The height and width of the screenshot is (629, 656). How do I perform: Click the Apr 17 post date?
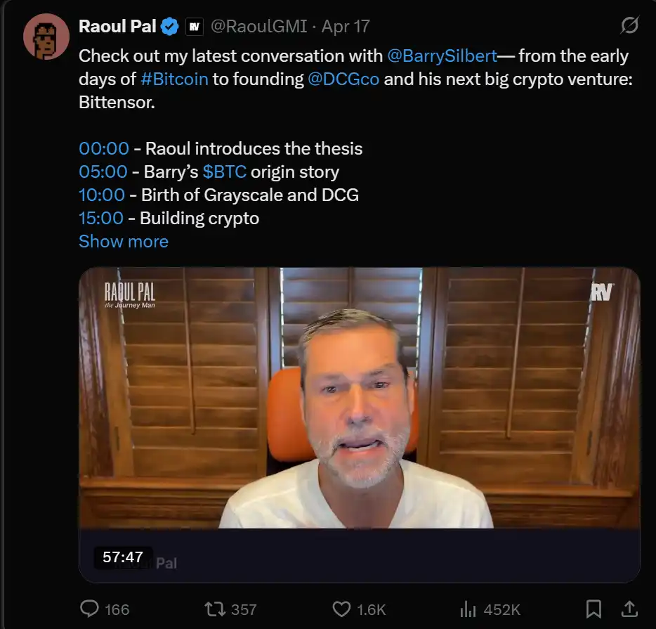pos(345,27)
